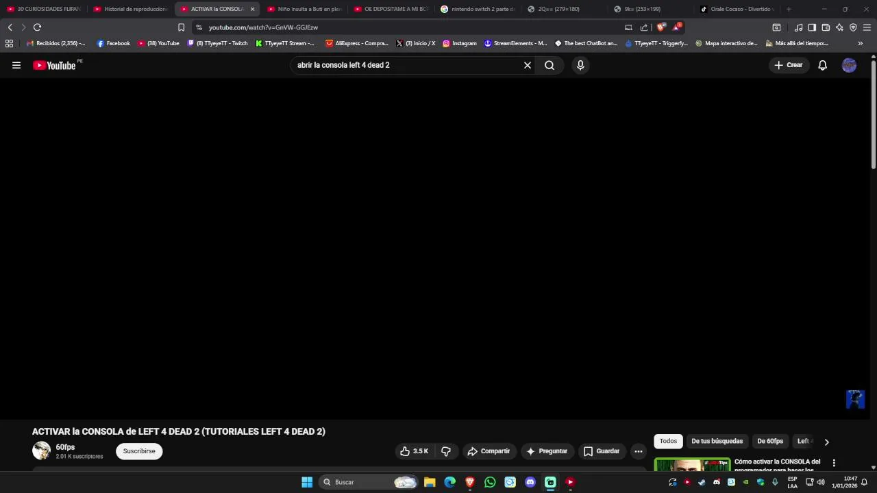Like the video with thumbs up
The width and height of the screenshot is (877, 493).
(414, 451)
